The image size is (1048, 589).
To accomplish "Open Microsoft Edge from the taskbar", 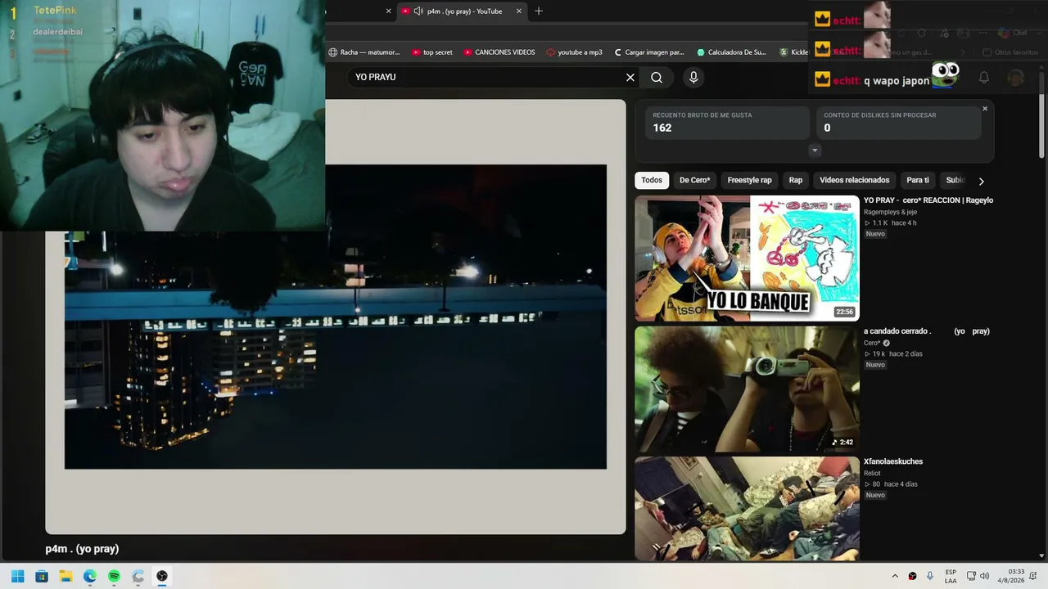I will pos(90,576).
